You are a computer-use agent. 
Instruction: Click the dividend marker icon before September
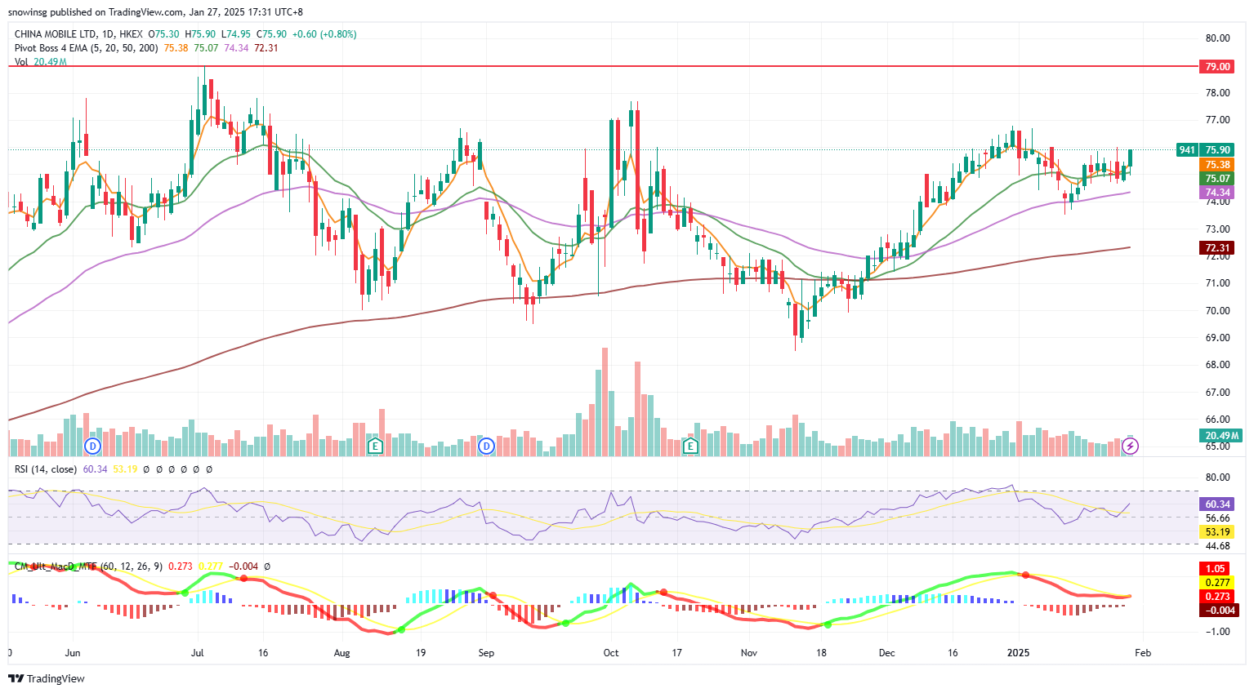(x=487, y=446)
